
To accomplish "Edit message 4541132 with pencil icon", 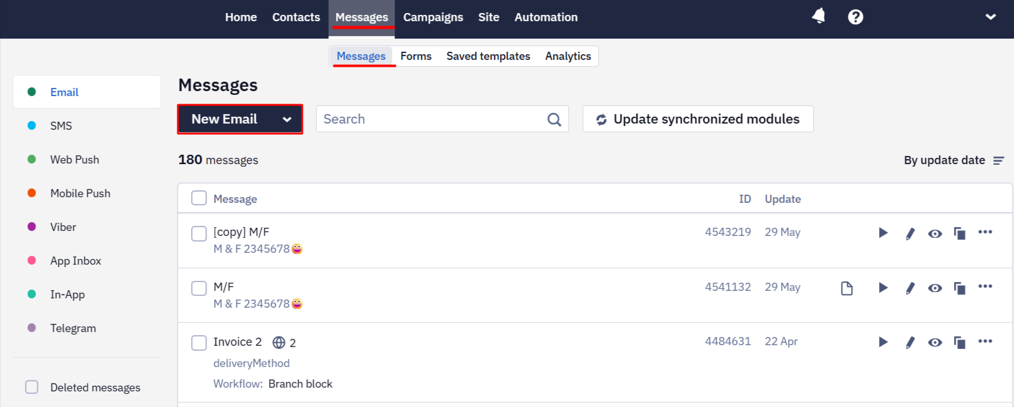I will (910, 288).
